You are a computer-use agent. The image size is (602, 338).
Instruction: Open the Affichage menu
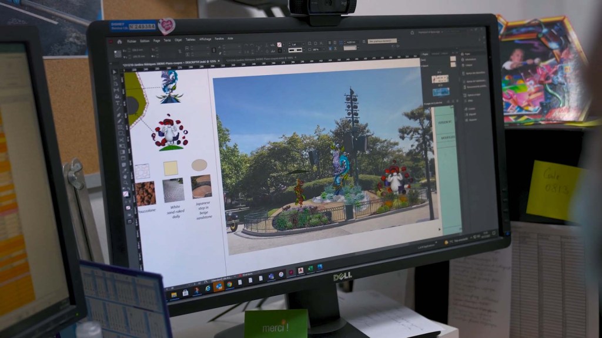[x=205, y=38]
